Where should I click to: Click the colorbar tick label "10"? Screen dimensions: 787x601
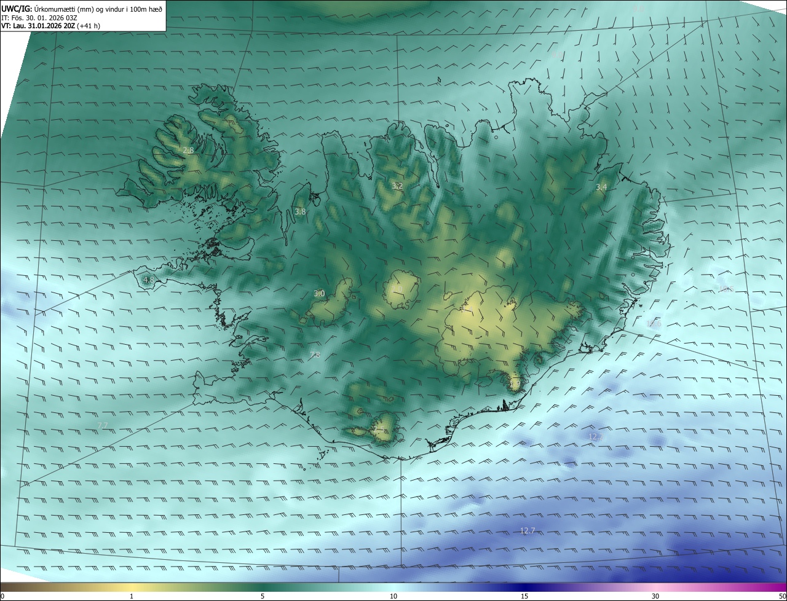(393, 596)
